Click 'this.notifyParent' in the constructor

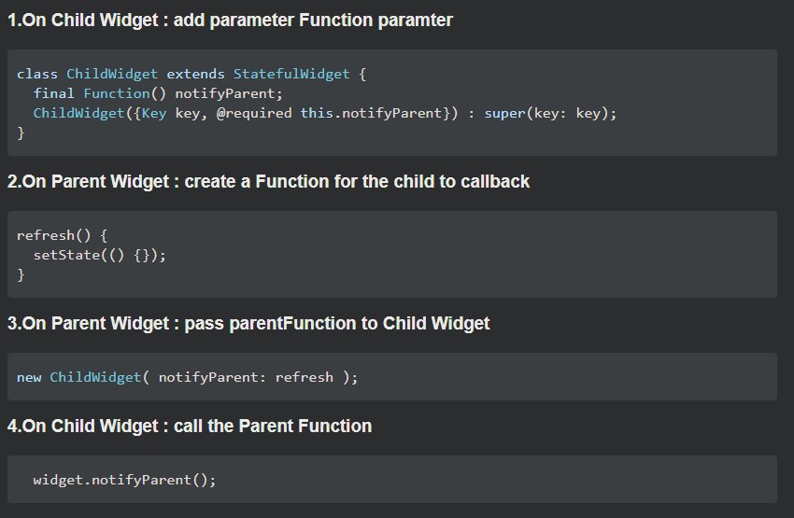tap(371, 113)
